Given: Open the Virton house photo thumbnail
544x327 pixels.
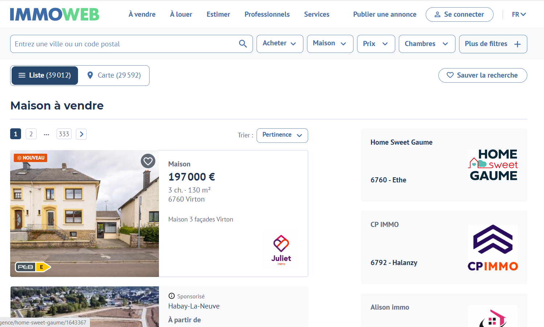Looking at the screenshot, I should 84,214.
